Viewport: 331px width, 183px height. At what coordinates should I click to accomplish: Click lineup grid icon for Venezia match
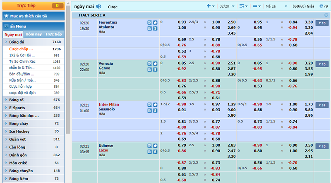149,63
